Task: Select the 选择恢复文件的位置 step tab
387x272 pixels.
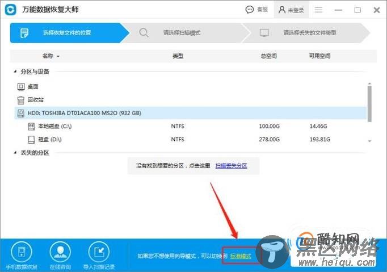Action: (x=70, y=33)
